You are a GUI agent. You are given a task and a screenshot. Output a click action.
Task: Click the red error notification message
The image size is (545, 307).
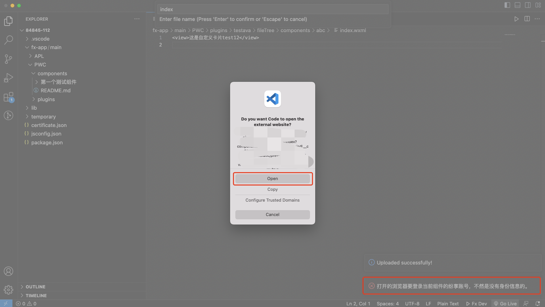[x=452, y=286]
